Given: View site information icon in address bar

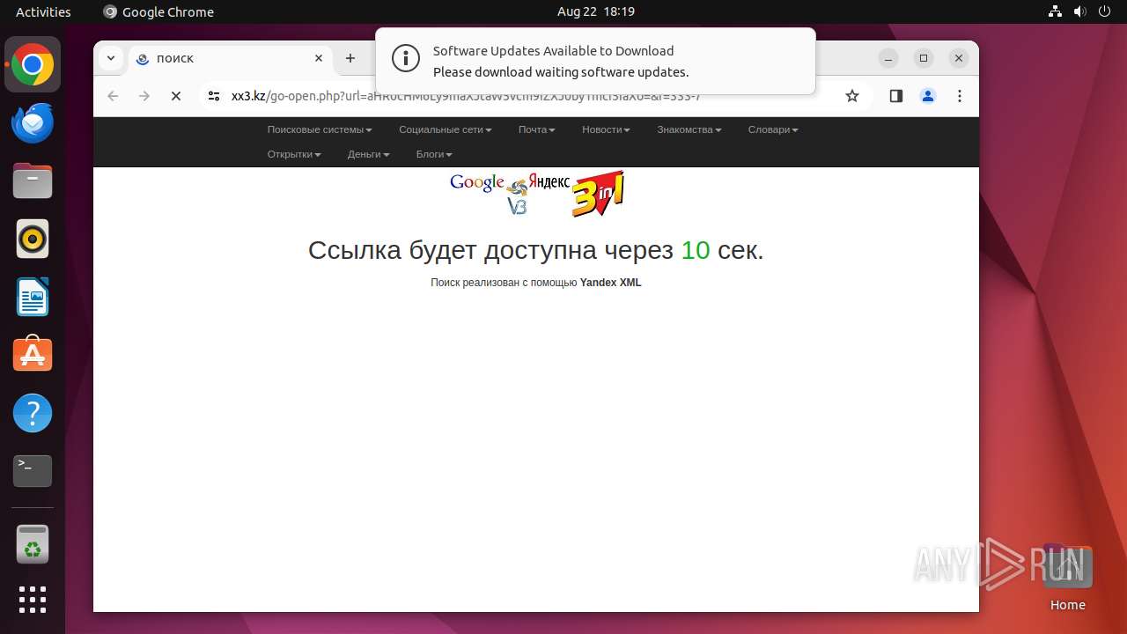Looking at the screenshot, I should [213, 96].
